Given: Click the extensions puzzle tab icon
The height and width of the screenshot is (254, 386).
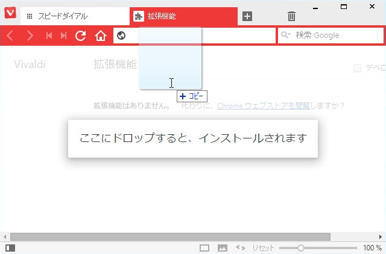Looking at the screenshot, I should tap(139, 16).
